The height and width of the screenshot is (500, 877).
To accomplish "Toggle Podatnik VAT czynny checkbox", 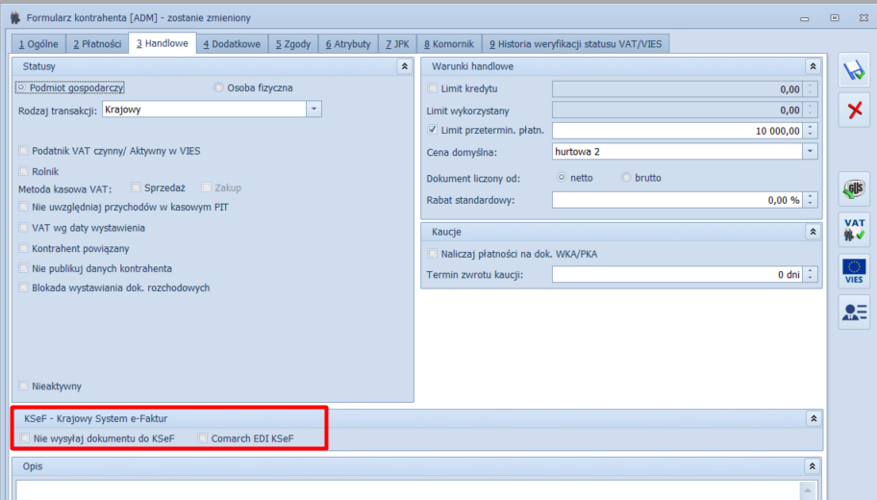I will (x=23, y=150).
